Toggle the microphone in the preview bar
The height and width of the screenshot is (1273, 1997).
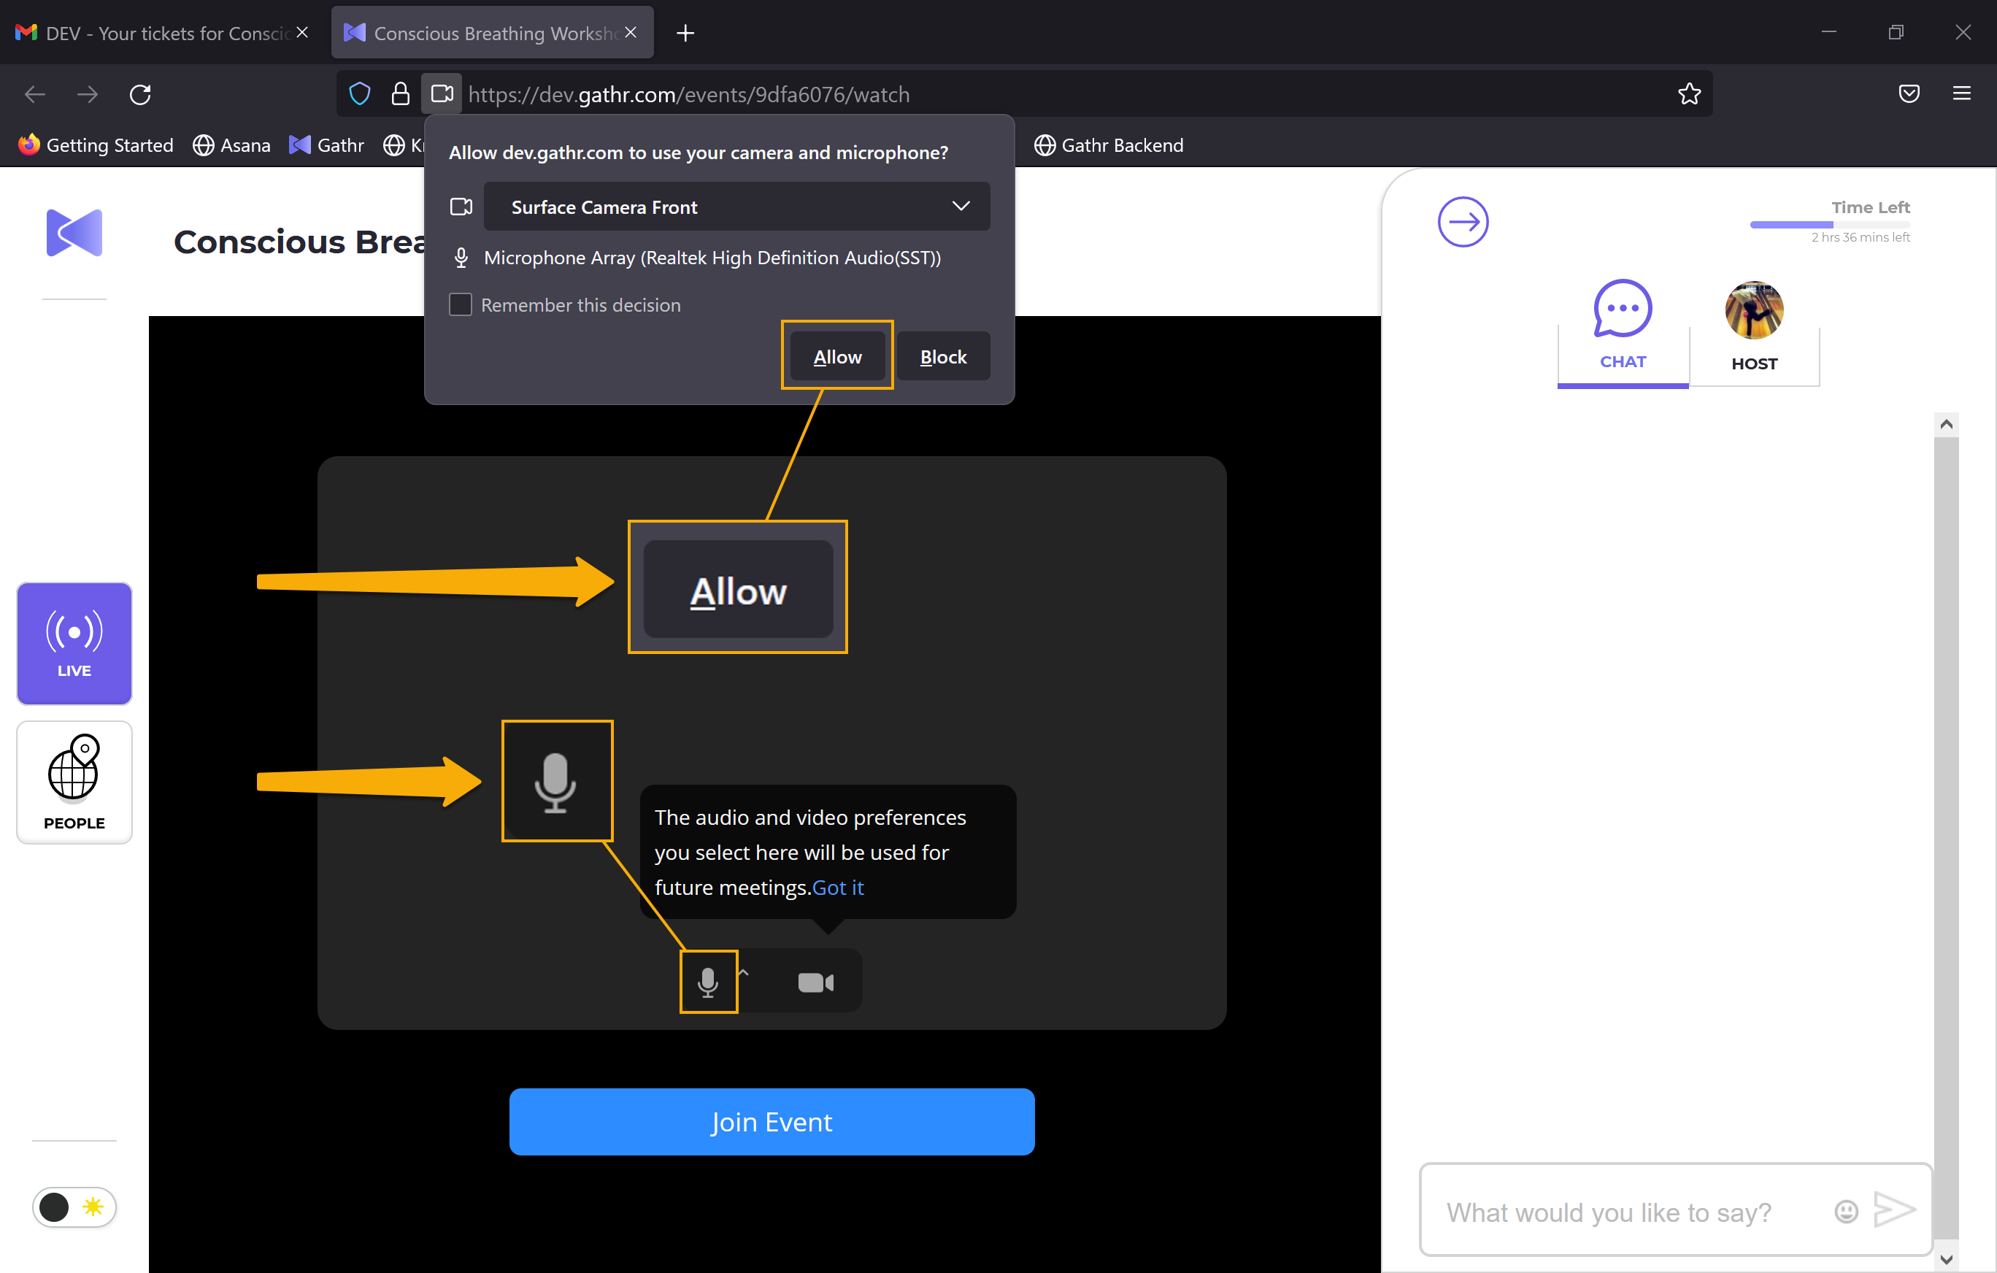[707, 982]
